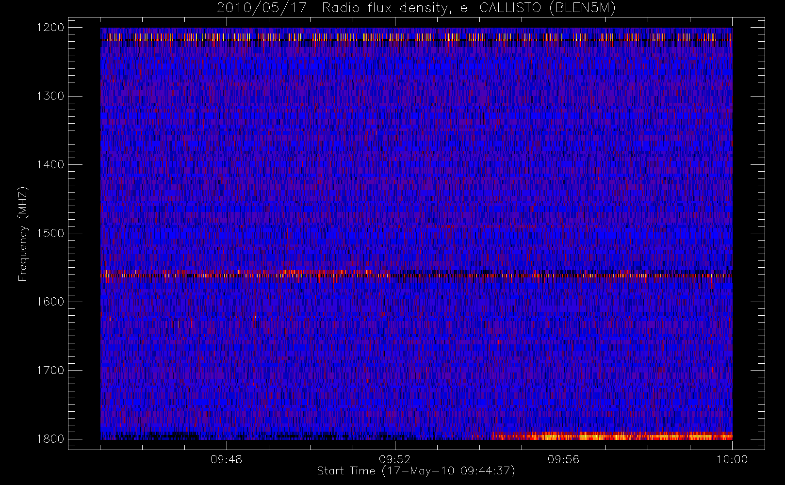
Task: Click the 09:48 time tick label
Action: 227,459
